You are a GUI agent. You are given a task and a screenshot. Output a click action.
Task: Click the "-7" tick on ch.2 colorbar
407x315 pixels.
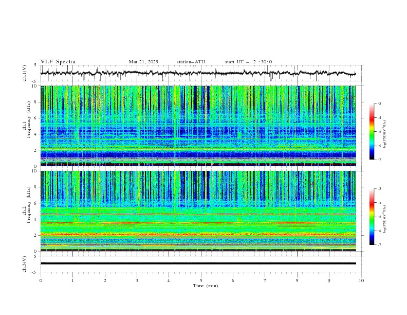pyautogui.click(x=379, y=244)
